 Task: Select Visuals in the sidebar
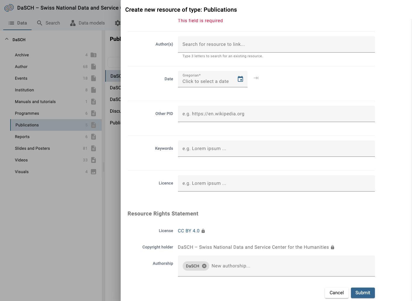[x=56, y=172]
